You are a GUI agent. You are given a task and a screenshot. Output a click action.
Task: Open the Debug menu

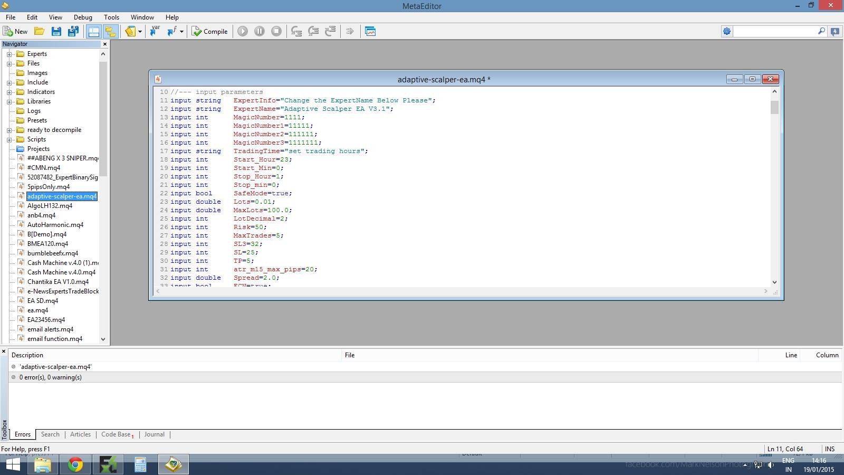pos(83,17)
